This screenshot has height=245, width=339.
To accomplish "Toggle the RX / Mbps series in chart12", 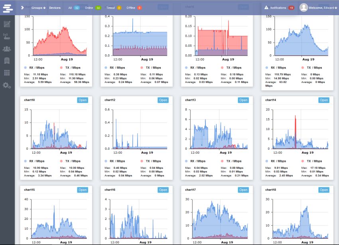I will (x=115, y=161).
